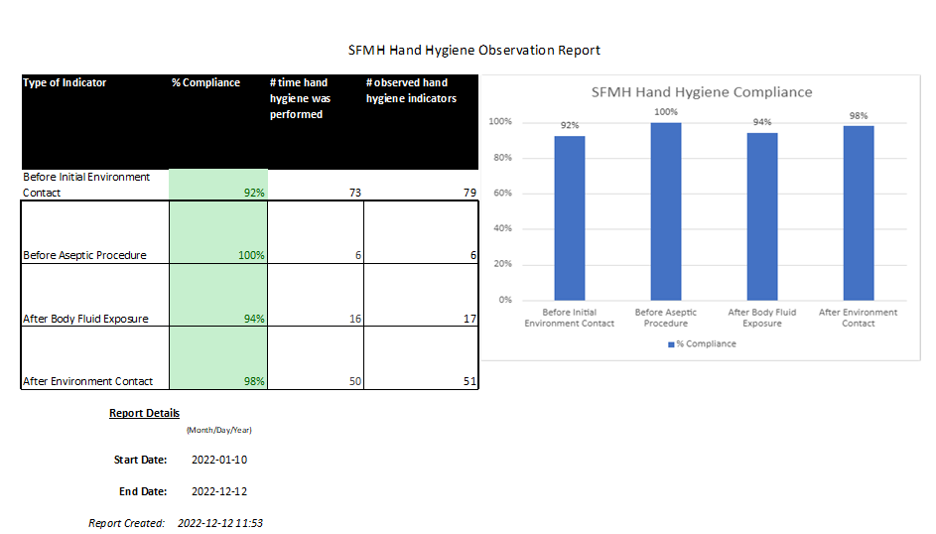
Task: Click the end date value 2022-12-12
Action: [x=219, y=491]
